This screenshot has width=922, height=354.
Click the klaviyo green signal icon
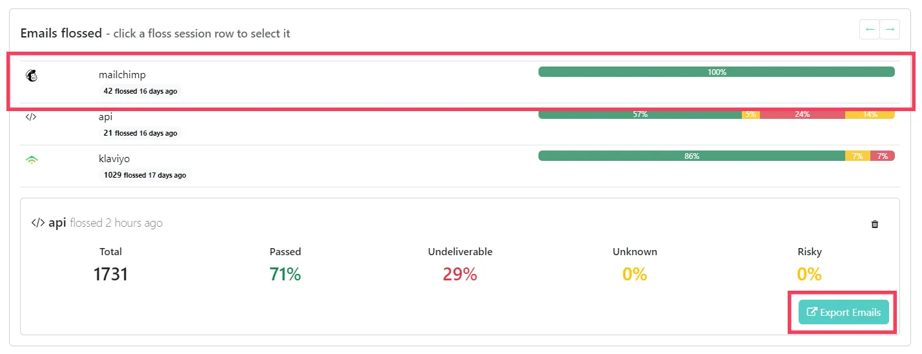coord(32,160)
